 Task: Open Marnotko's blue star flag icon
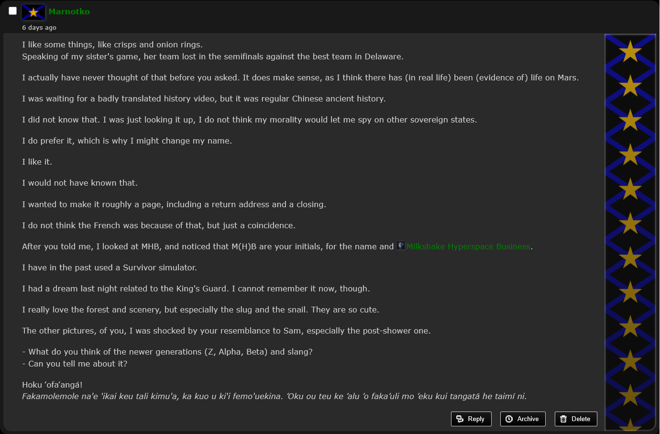(33, 12)
